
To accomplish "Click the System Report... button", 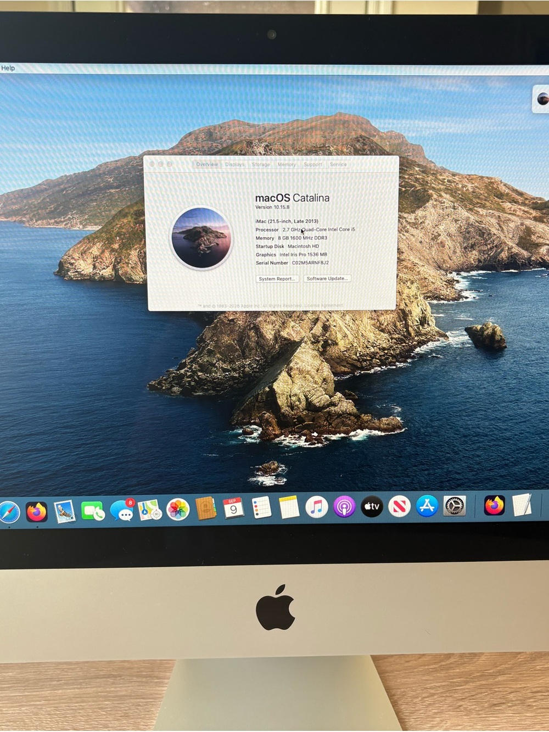I will coord(277,279).
